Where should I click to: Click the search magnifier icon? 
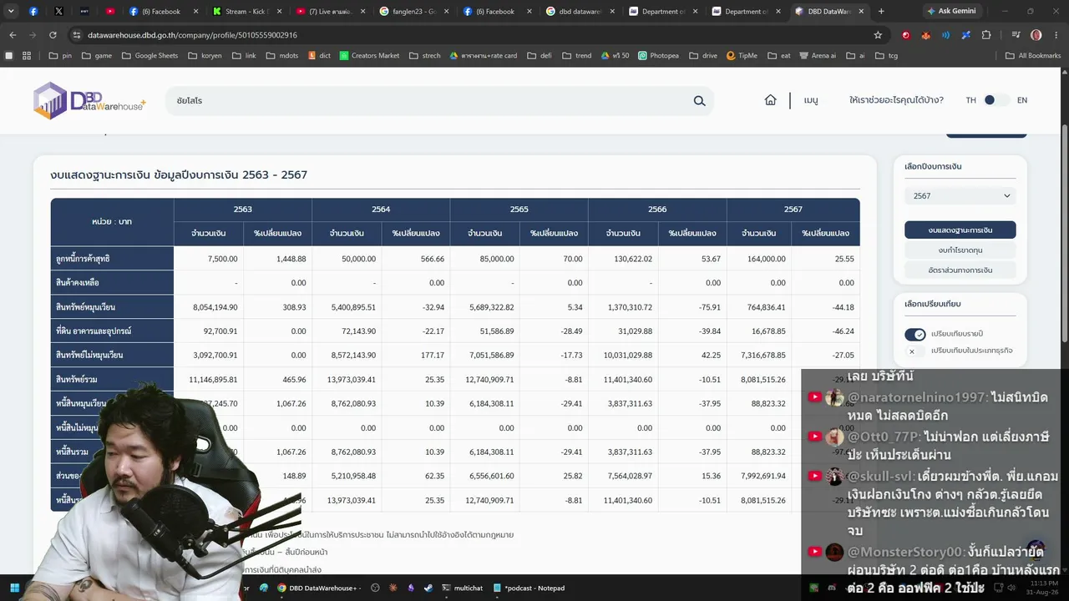[x=699, y=101]
